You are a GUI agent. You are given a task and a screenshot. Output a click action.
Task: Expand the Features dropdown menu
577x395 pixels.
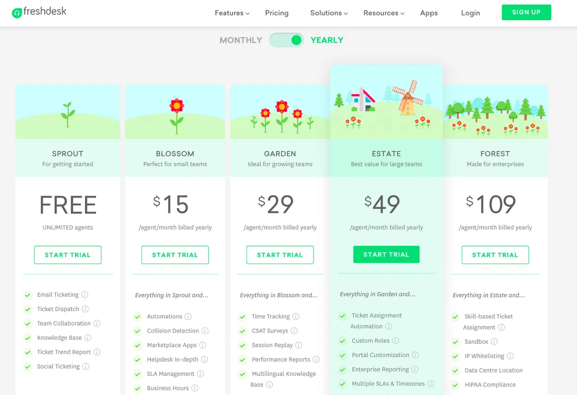(x=232, y=13)
